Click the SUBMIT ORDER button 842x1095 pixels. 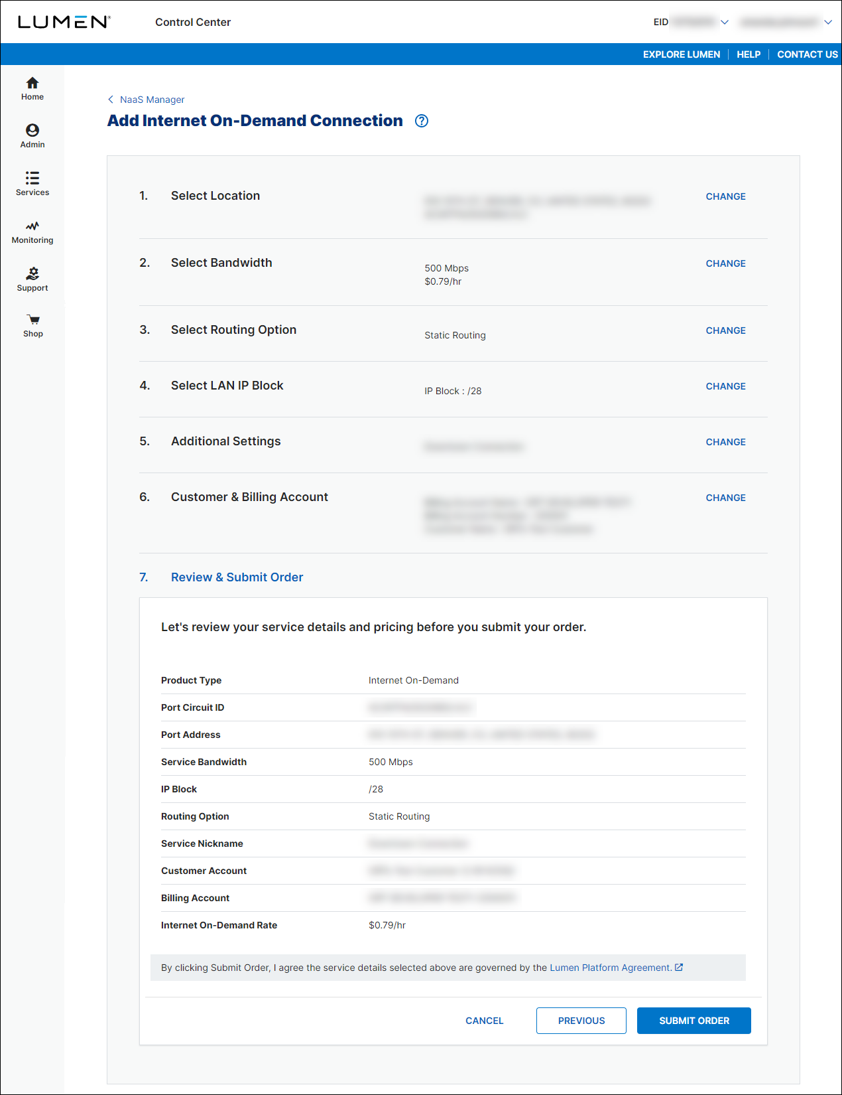click(694, 1021)
